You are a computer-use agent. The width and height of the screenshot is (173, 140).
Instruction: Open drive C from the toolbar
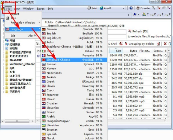[x=145, y=14]
